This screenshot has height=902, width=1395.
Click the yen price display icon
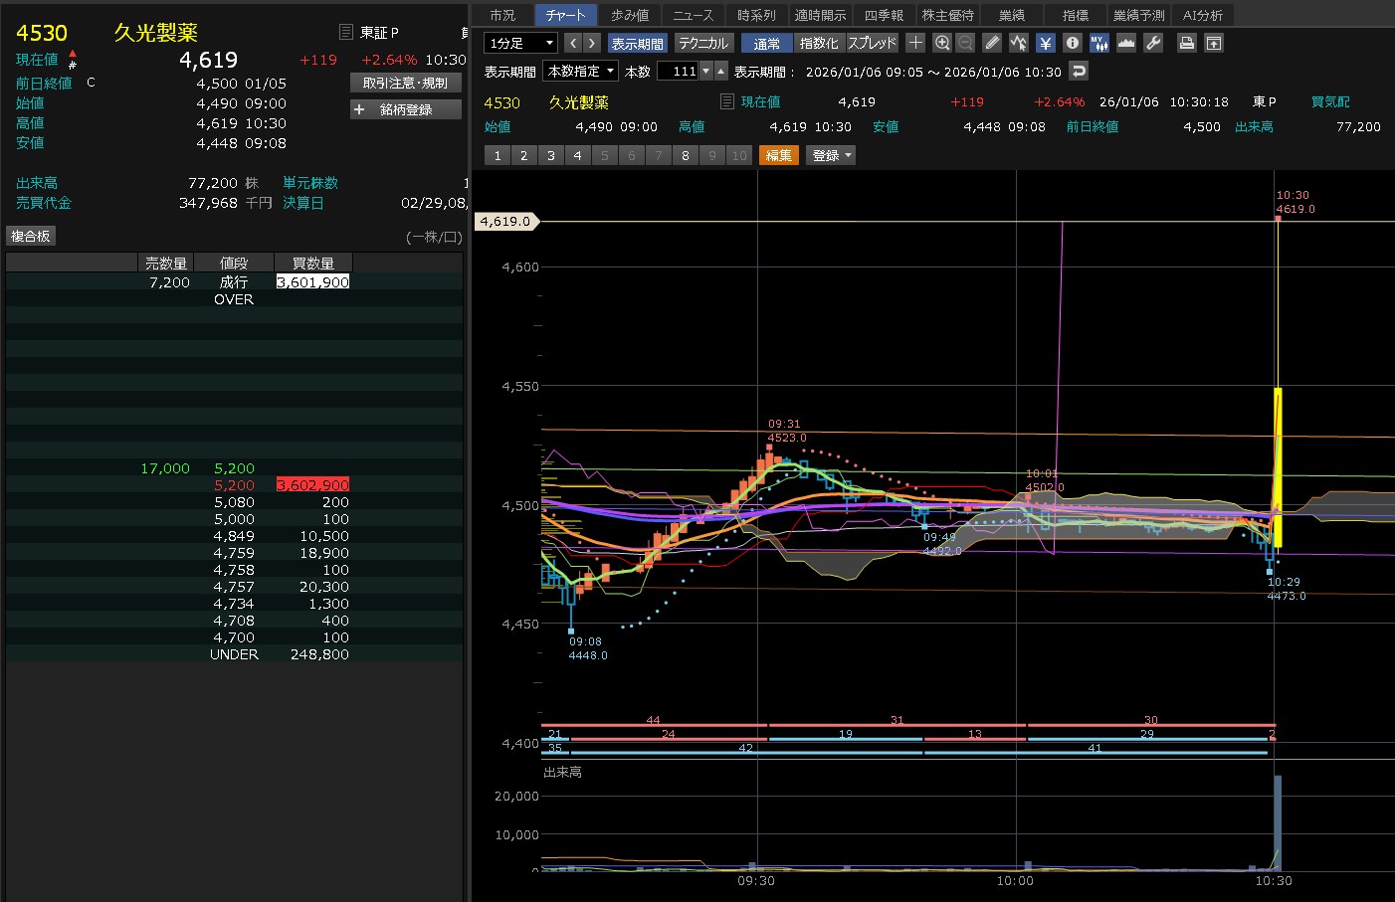(x=1045, y=43)
